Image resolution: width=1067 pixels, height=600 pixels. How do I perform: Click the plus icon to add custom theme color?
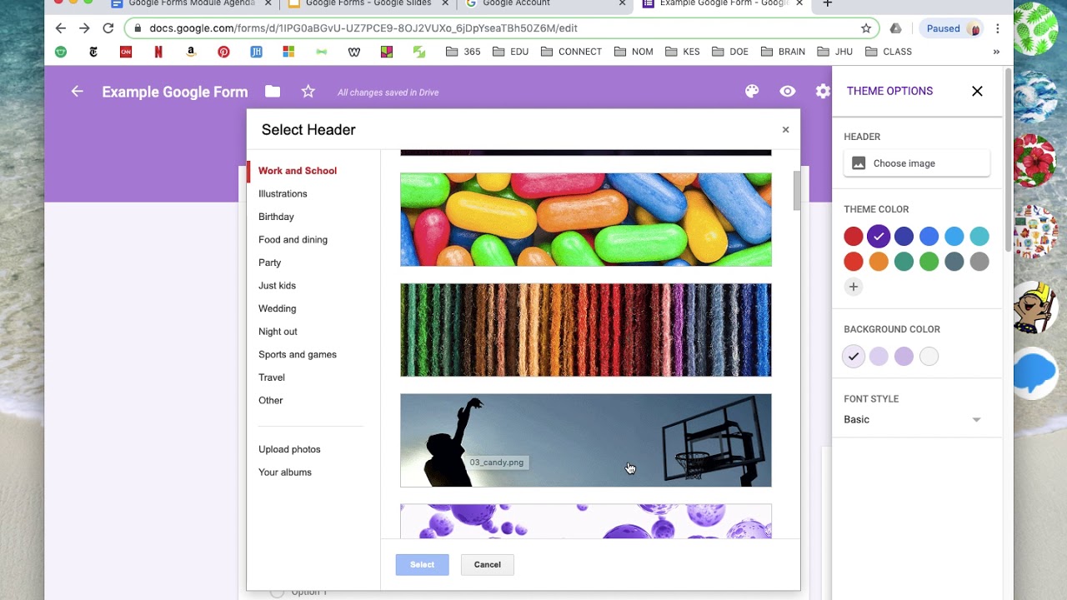(853, 287)
